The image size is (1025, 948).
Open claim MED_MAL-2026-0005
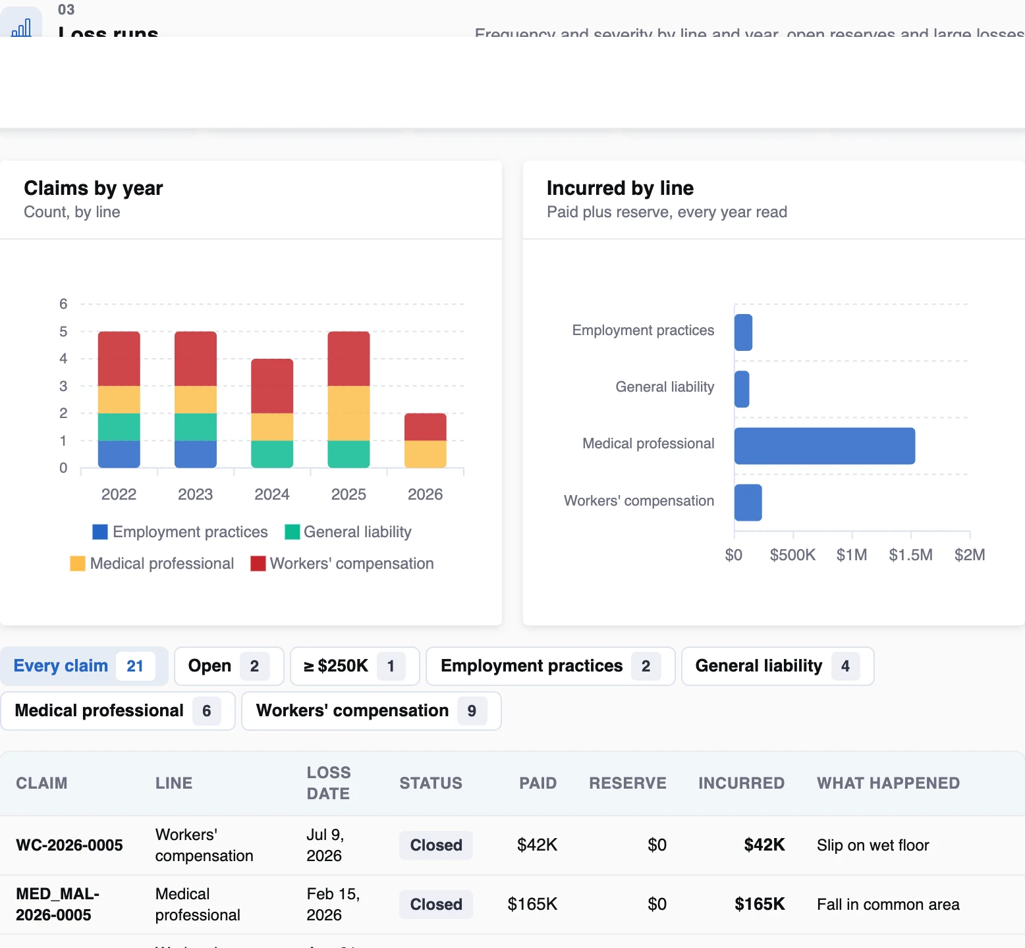pos(58,905)
